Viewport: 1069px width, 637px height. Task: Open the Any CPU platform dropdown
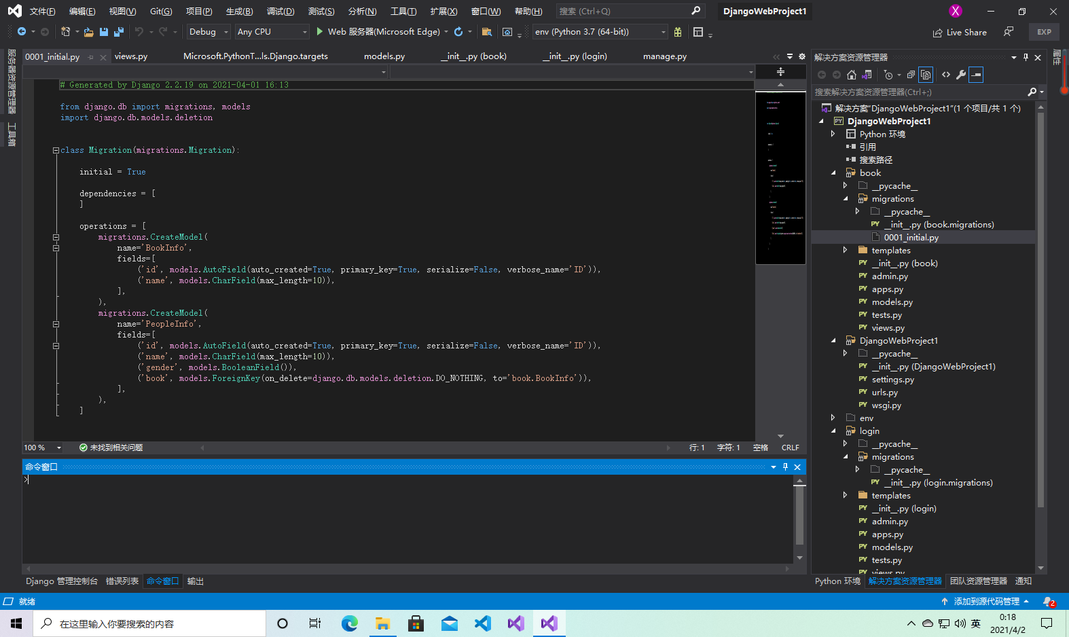[272, 32]
